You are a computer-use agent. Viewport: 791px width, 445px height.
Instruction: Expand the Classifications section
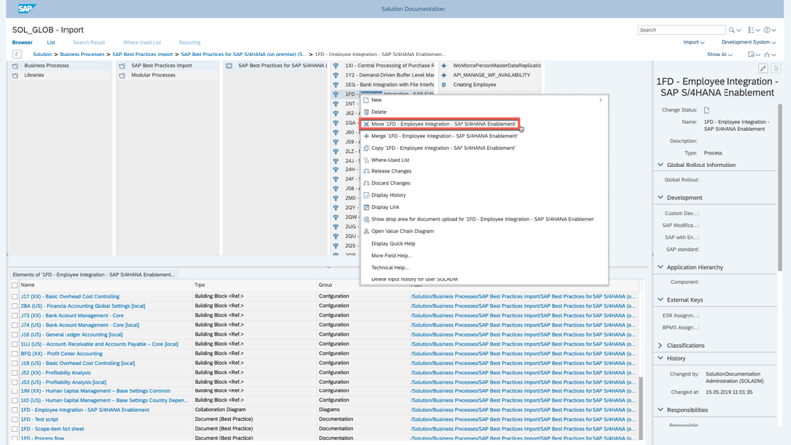[x=660, y=345]
